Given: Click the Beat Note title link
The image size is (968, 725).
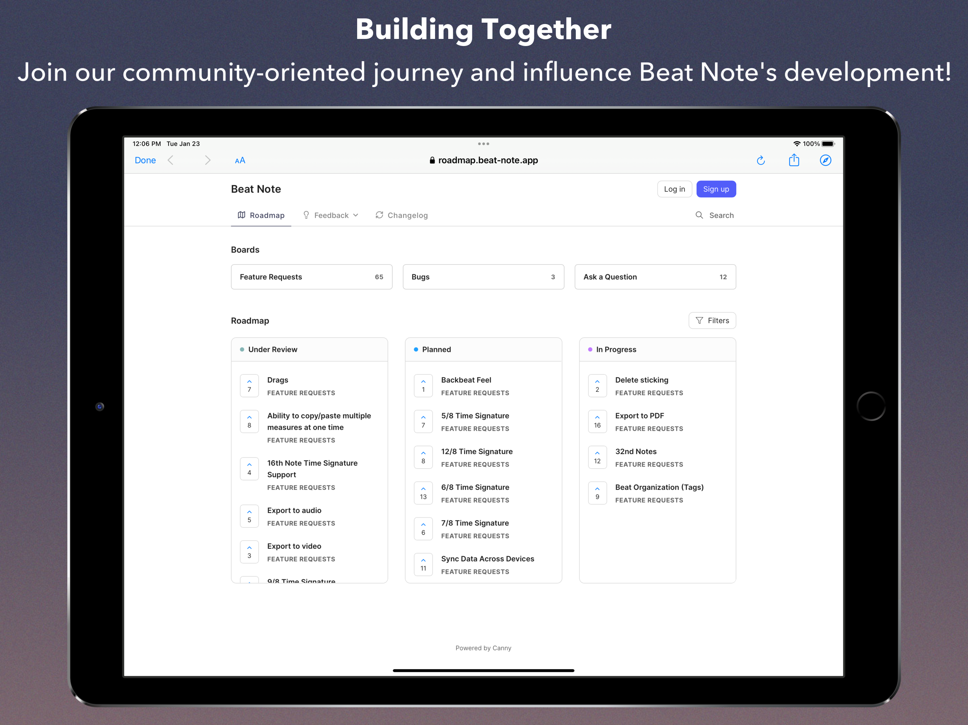Looking at the screenshot, I should point(256,189).
